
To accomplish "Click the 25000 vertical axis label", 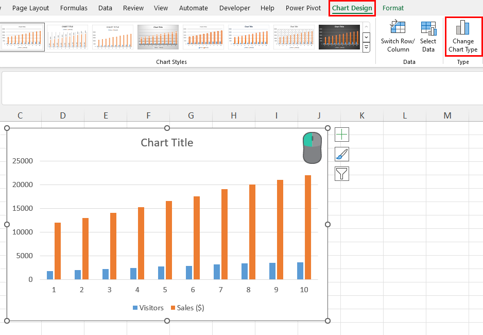I will (x=23, y=161).
